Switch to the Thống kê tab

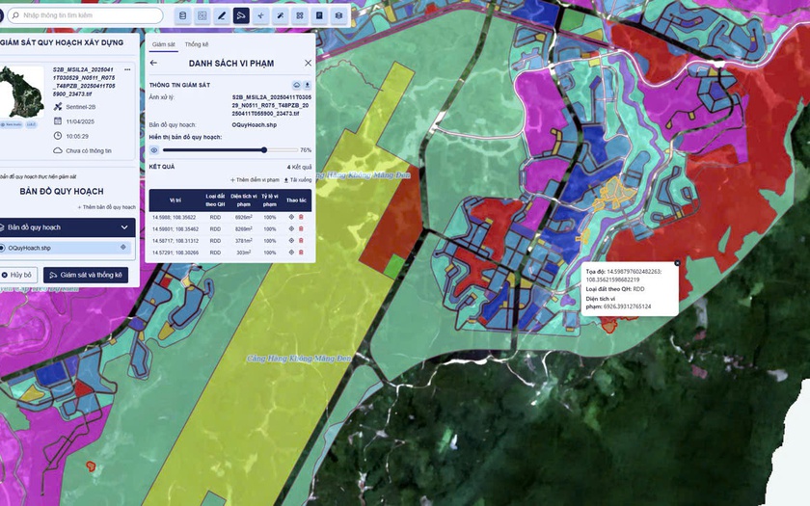click(197, 44)
